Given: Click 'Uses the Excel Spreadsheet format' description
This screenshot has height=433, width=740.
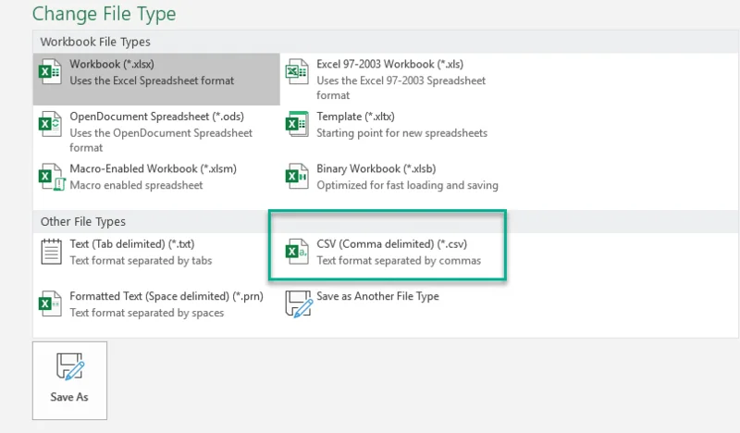Looking at the screenshot, I should pyautogui.click(x=152, y=80).
